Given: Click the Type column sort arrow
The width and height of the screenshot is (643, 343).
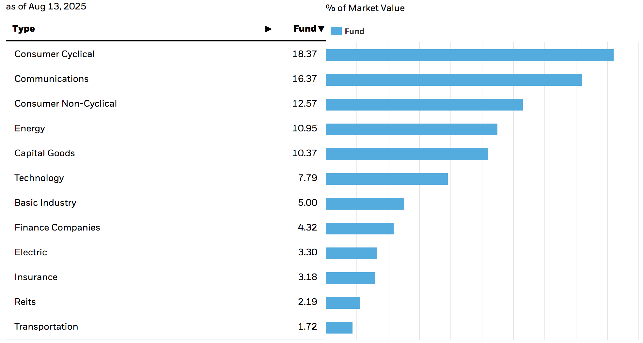Looking at the screenshot, I should (268, 29).
